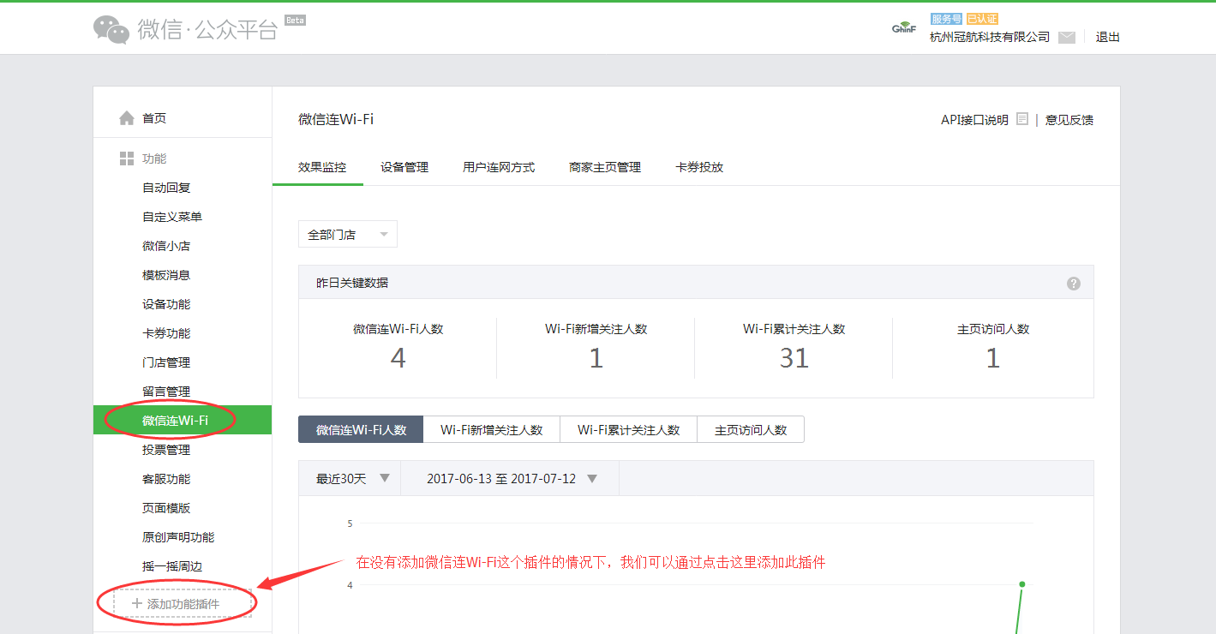
Task: Select the Wi-Fi新增关注人数 chart toggle
Action: [x=492, y=430]
